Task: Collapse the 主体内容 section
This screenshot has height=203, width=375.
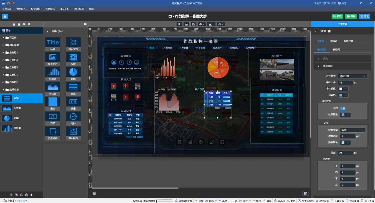Action: (343, 66)
